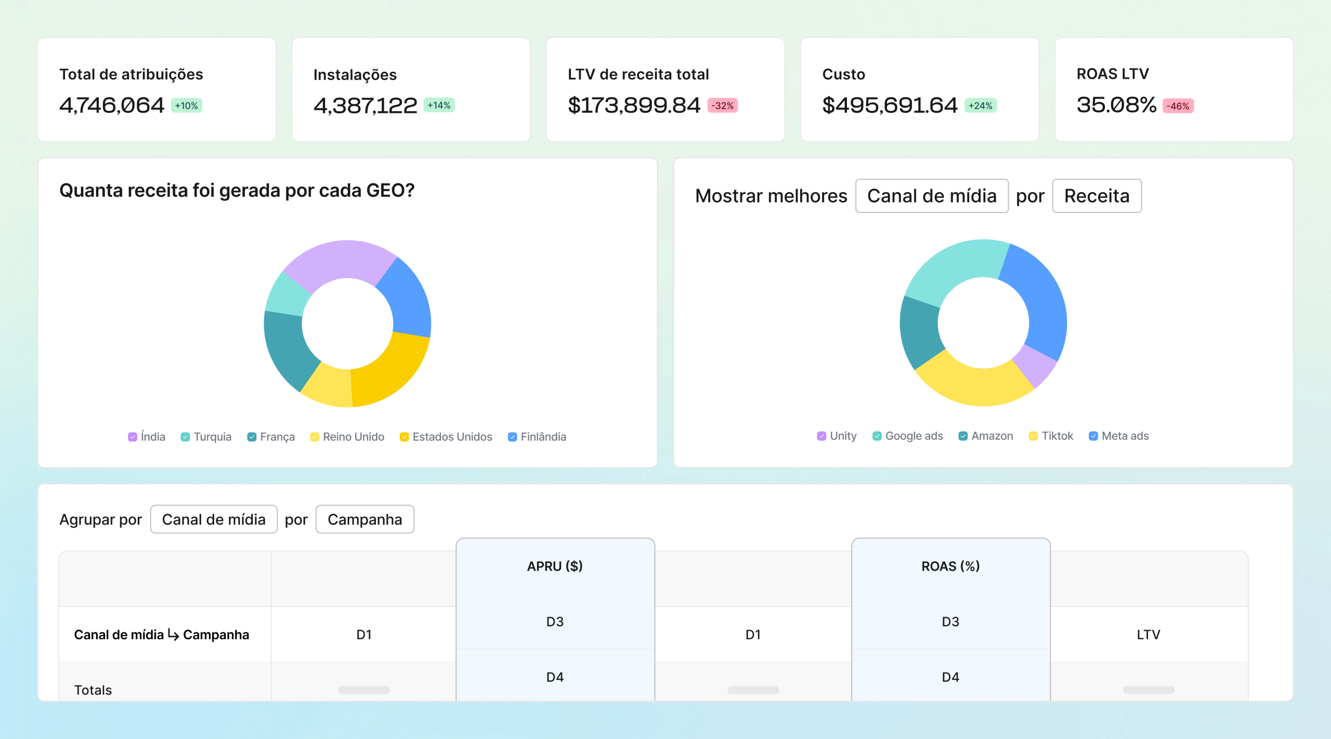Open the Canal de mídia selector in Agrupar por
The image size is (1331, 739).
(x=214, y=519)
